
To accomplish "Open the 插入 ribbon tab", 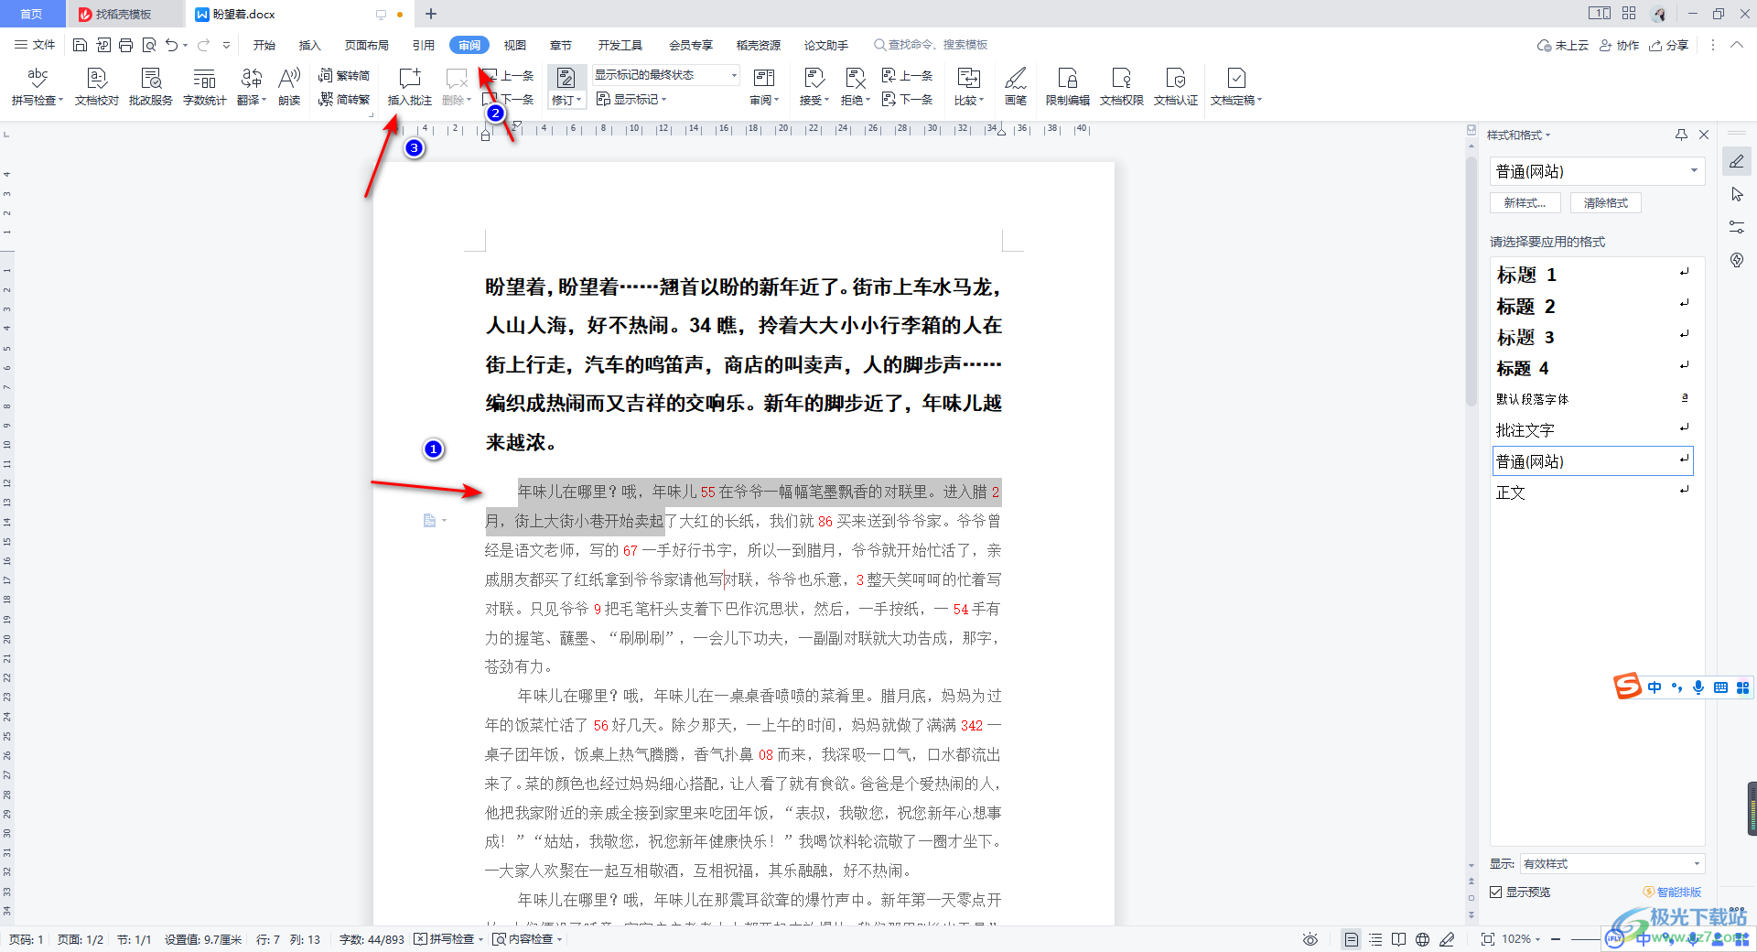I will click(310, 45).
